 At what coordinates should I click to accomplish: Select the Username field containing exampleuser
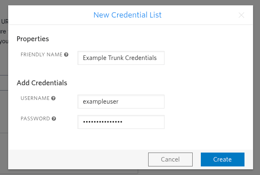pyautogui.click(x=121, y=102)
